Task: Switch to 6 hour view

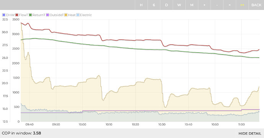Action: 154,5
